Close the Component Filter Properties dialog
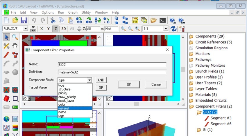 click(167, 50)
